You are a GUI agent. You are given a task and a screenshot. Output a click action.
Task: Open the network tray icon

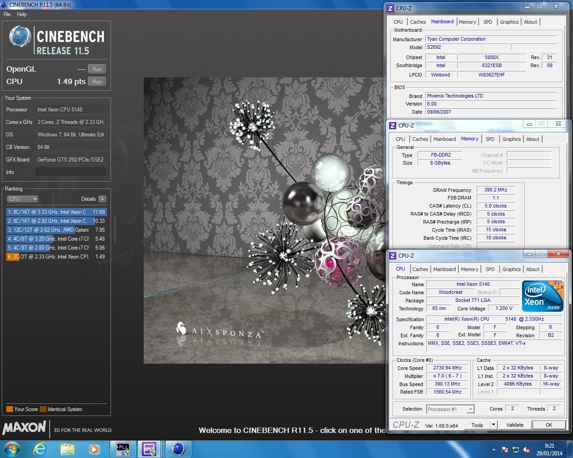pos(516,450)
